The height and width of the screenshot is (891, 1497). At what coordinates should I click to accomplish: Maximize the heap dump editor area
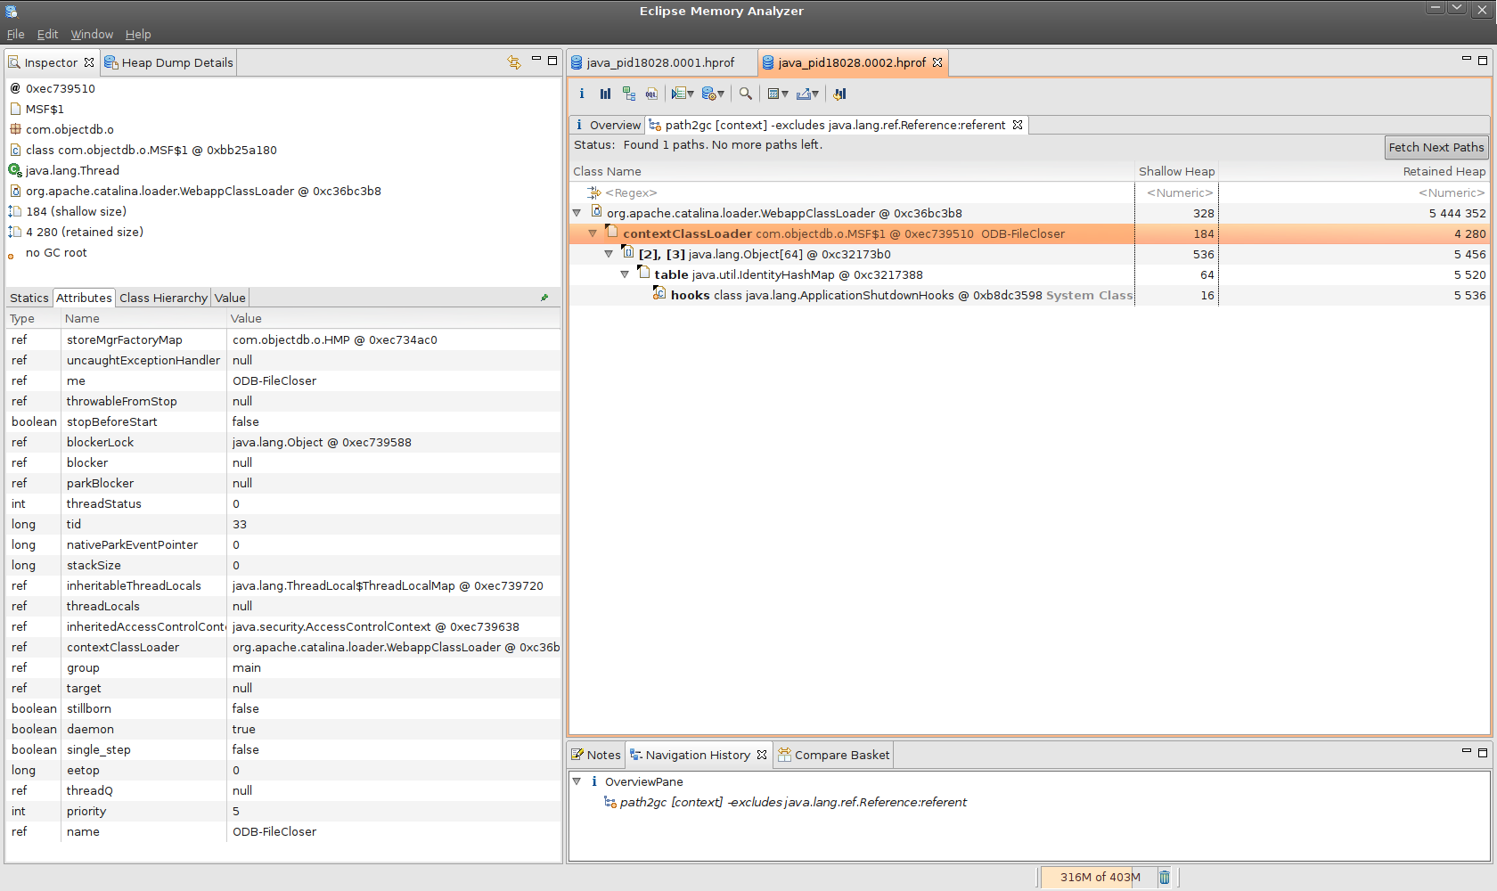pos(1483,61)
